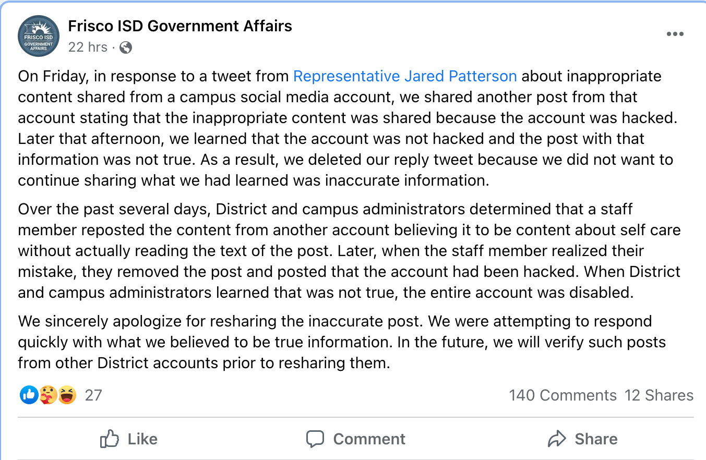This screenshot has width=706, height=460.
Task: Expand the 140 Comments list
Action: tap(563, 395)
